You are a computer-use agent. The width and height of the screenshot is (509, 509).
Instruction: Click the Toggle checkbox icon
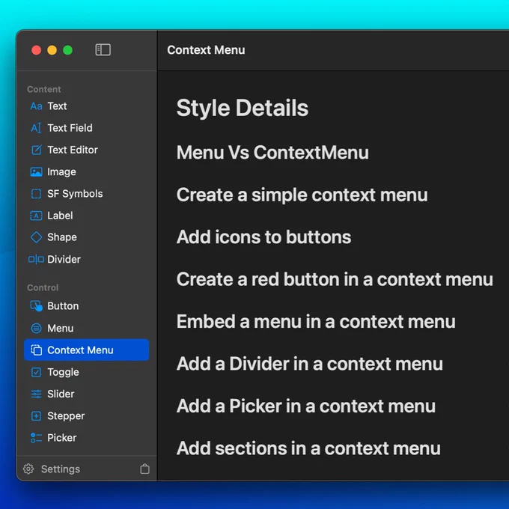[x=36, y=372]
